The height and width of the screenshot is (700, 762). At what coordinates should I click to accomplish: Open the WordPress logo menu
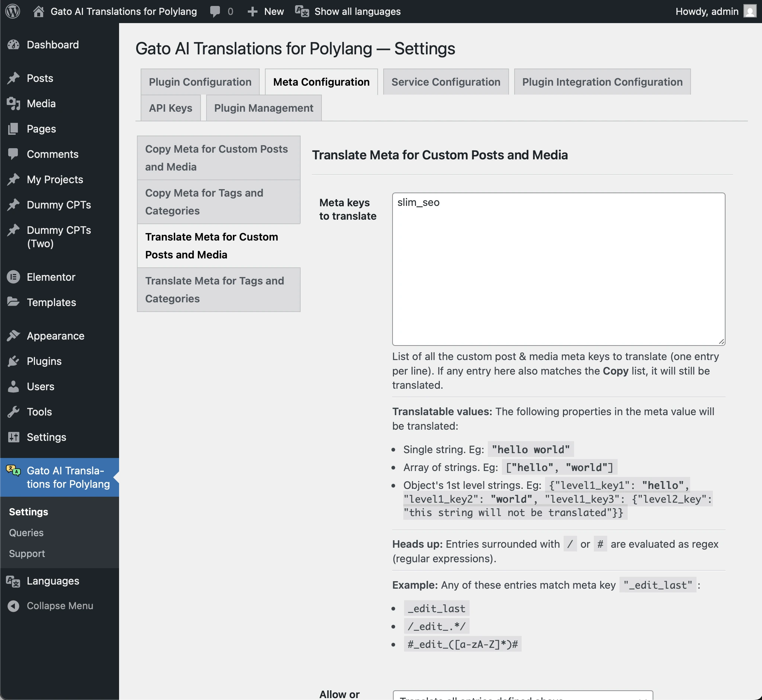13,12
